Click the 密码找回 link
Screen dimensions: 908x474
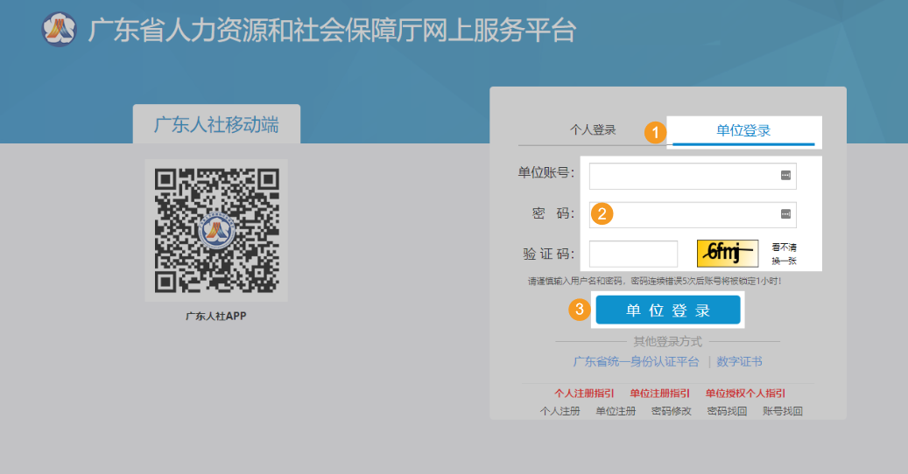coord(727,411)
